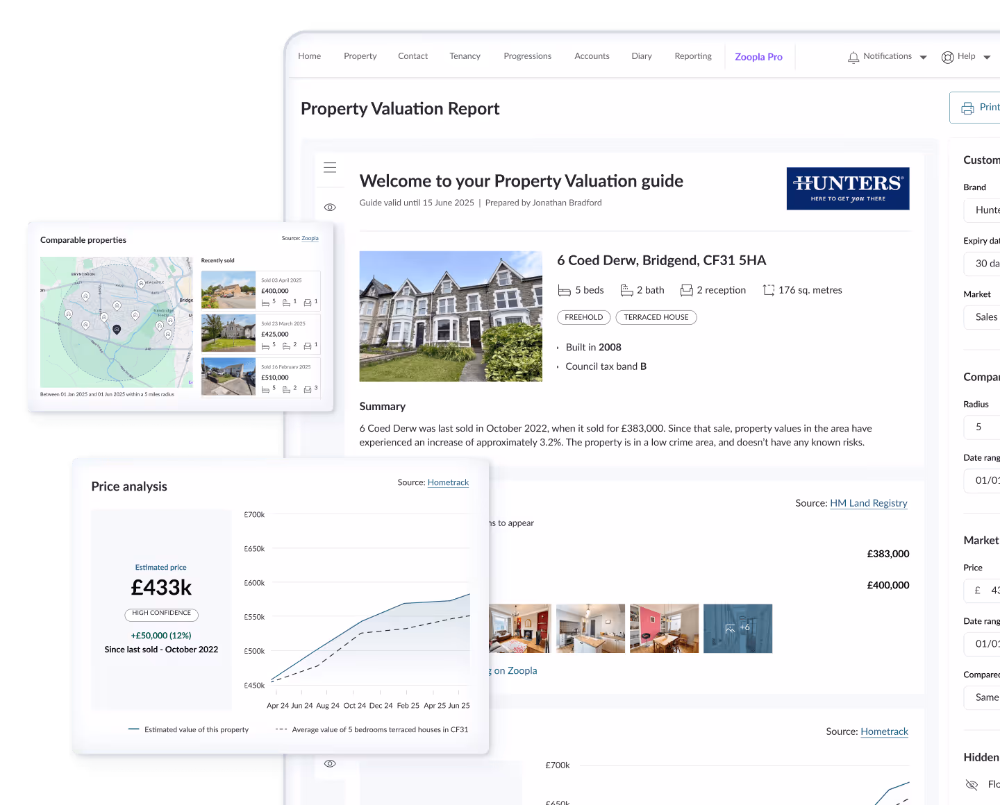Click the main terraced house photo
This screenshot has height=805, width=1000.
[x=451, y=316]
